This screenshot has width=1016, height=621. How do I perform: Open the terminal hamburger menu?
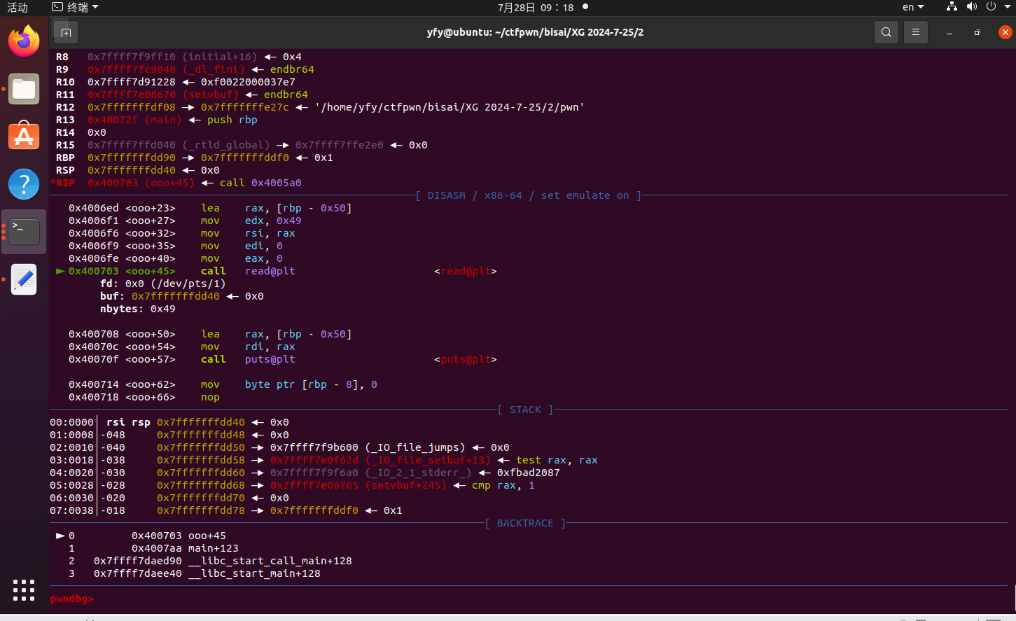[x=915, y=32]
